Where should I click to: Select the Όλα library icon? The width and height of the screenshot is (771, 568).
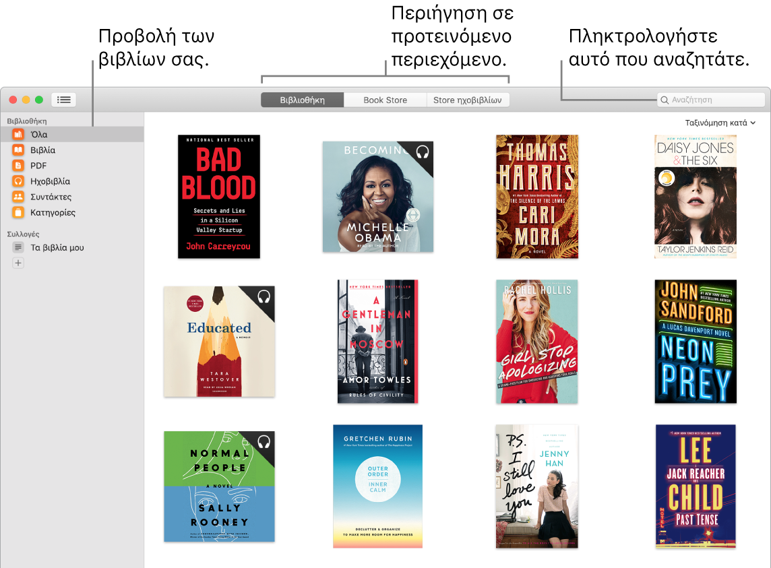click(18, 135)
